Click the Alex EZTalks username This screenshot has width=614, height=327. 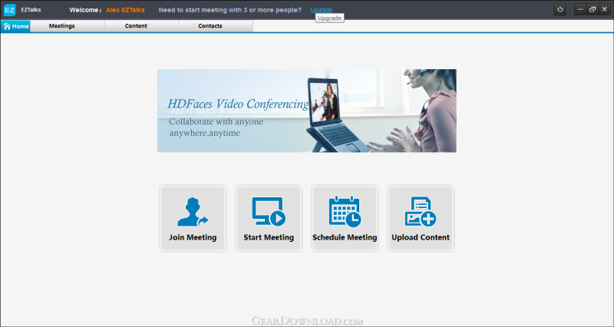click(x=125, y=10)
